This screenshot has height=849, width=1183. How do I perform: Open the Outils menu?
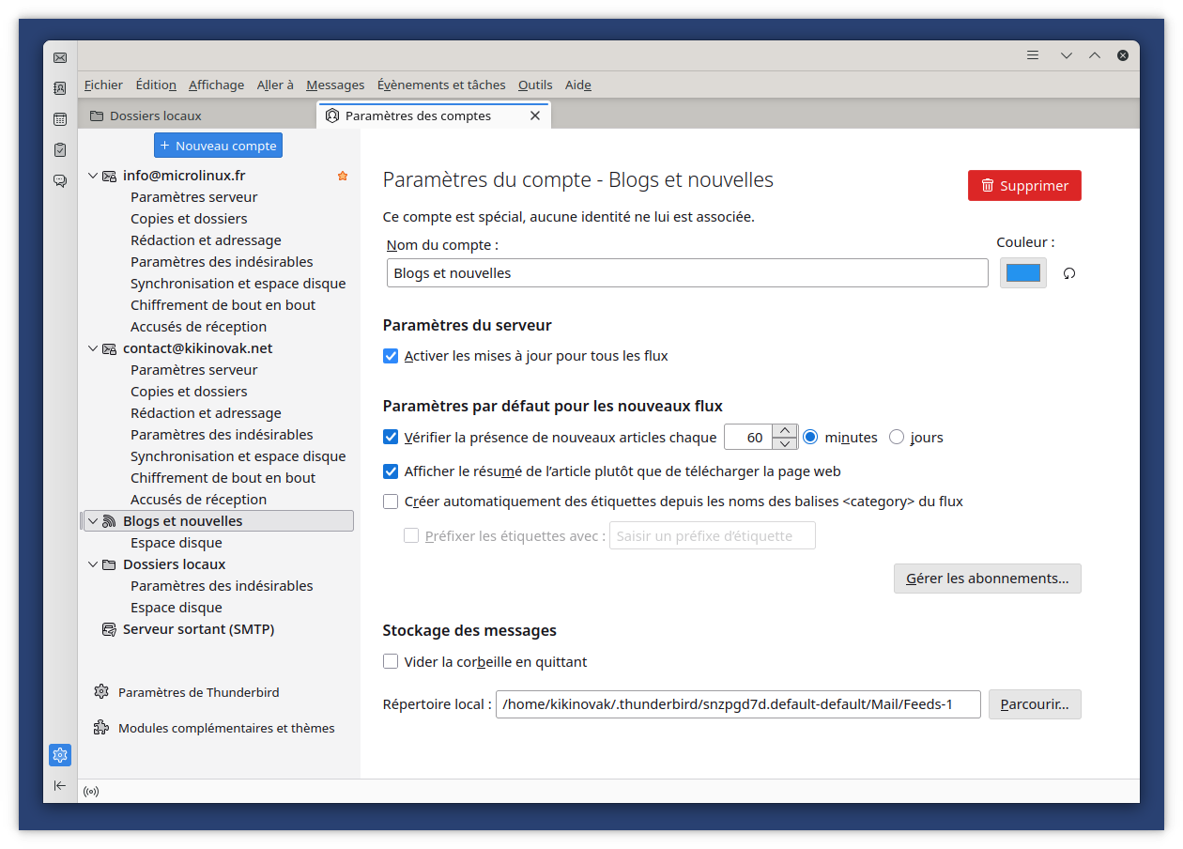535,85
